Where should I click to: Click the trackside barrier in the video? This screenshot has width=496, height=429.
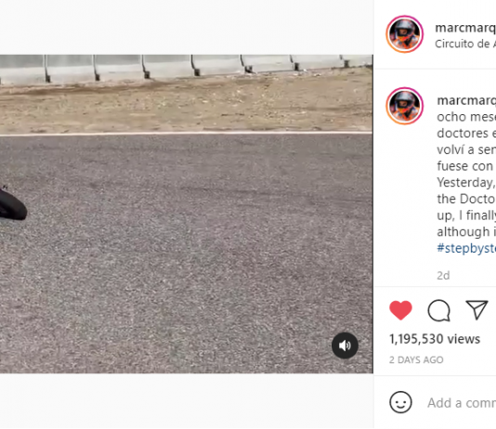(x=187, y=67)
